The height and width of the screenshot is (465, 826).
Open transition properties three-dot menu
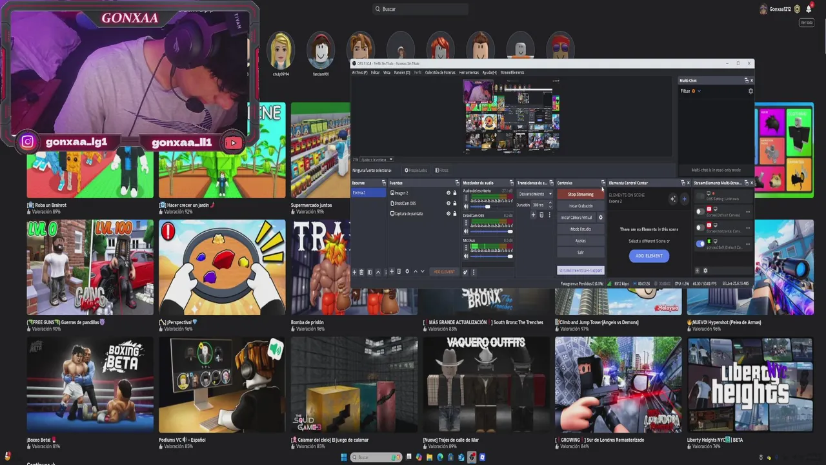click(549, 215)
